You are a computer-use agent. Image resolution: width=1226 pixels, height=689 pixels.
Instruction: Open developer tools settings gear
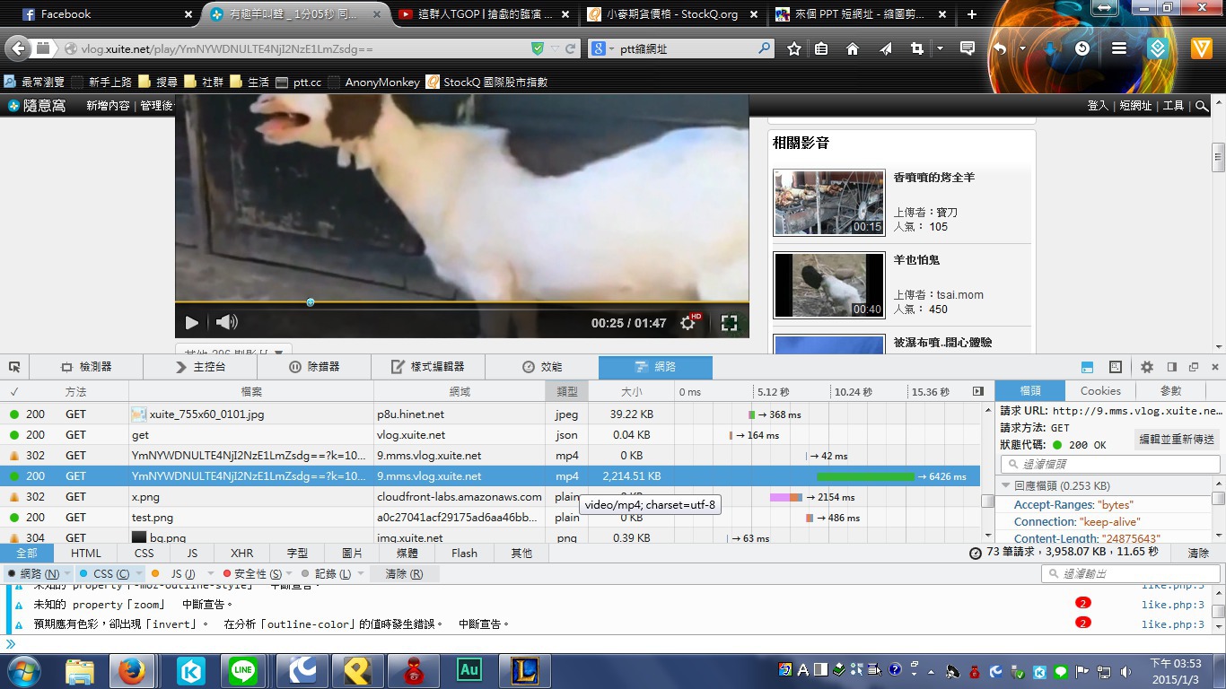[1146, 367]
